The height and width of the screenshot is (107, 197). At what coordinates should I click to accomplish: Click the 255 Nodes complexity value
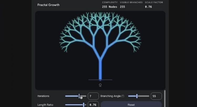[109, 7]
